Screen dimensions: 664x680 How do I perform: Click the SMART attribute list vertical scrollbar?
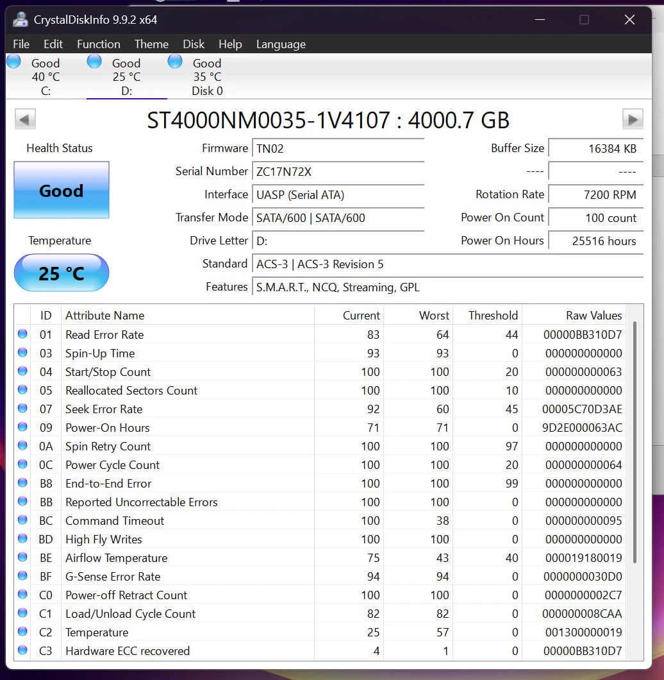635,443
